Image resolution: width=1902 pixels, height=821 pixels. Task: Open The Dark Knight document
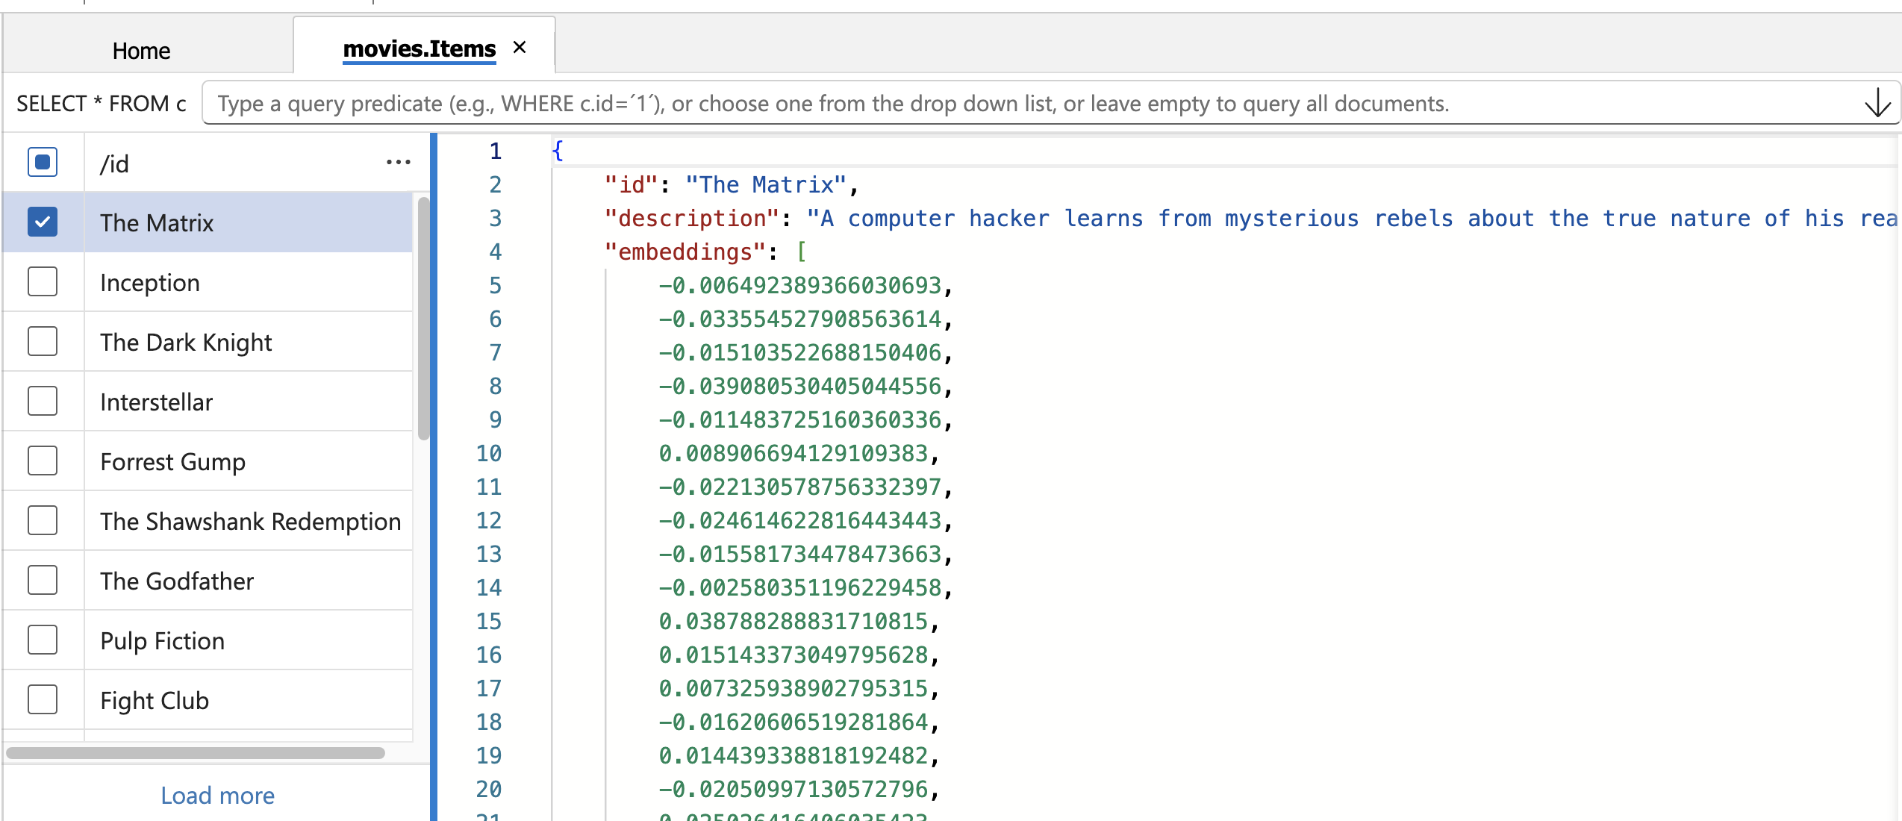(x=186, y=343)
